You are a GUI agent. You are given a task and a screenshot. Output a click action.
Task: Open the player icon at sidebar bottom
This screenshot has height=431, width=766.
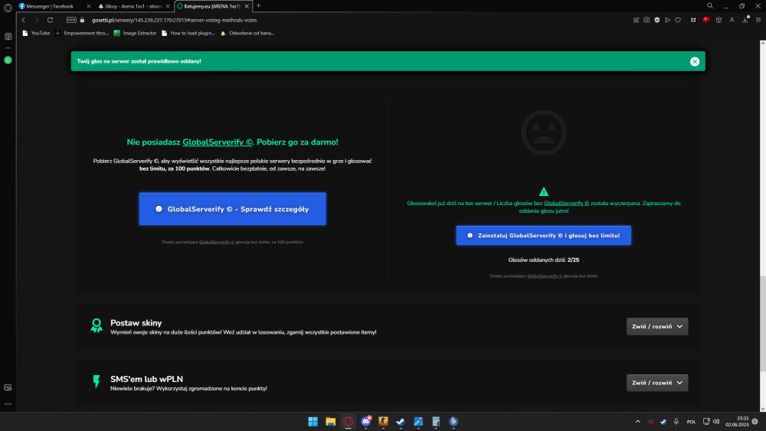pos(8,387)
